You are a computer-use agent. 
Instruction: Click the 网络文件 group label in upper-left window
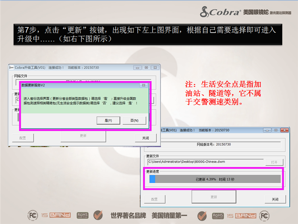(21, 76)
